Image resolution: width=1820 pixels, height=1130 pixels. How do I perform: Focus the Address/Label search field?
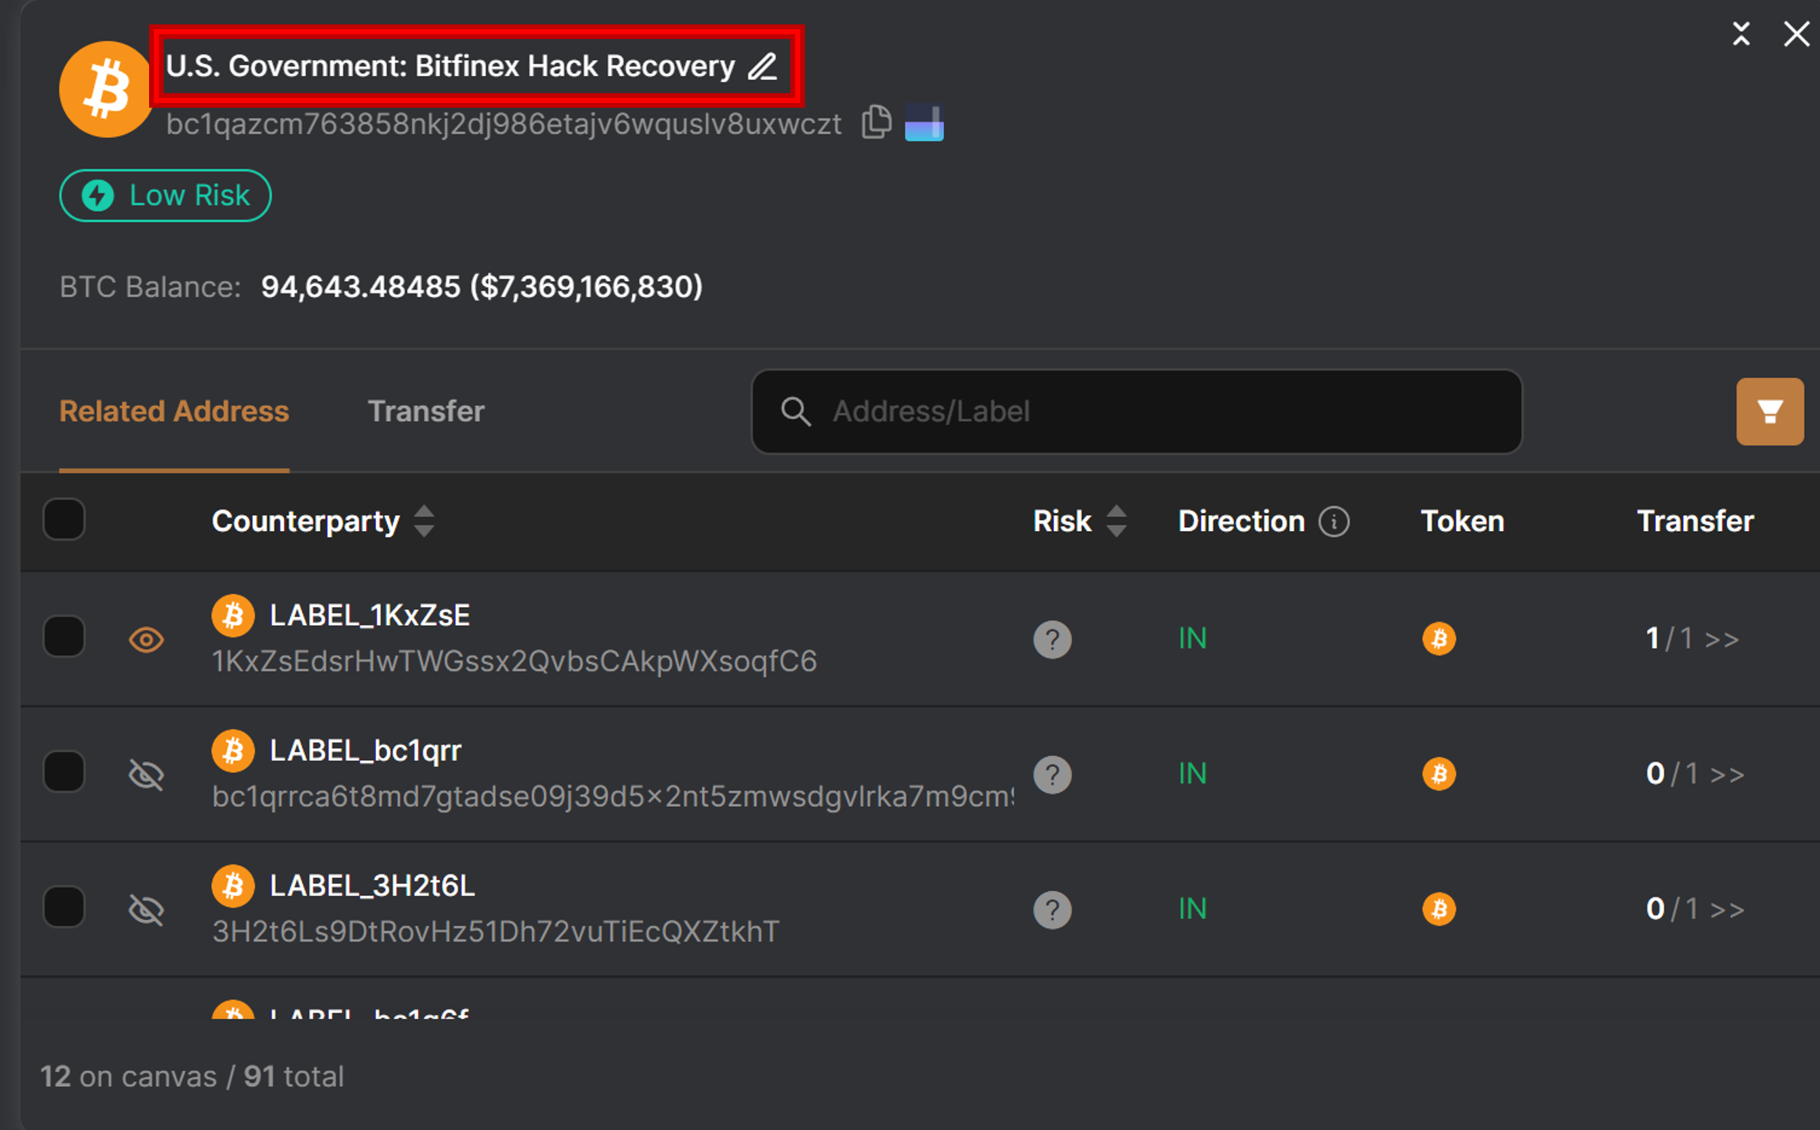click(1137, 412)
